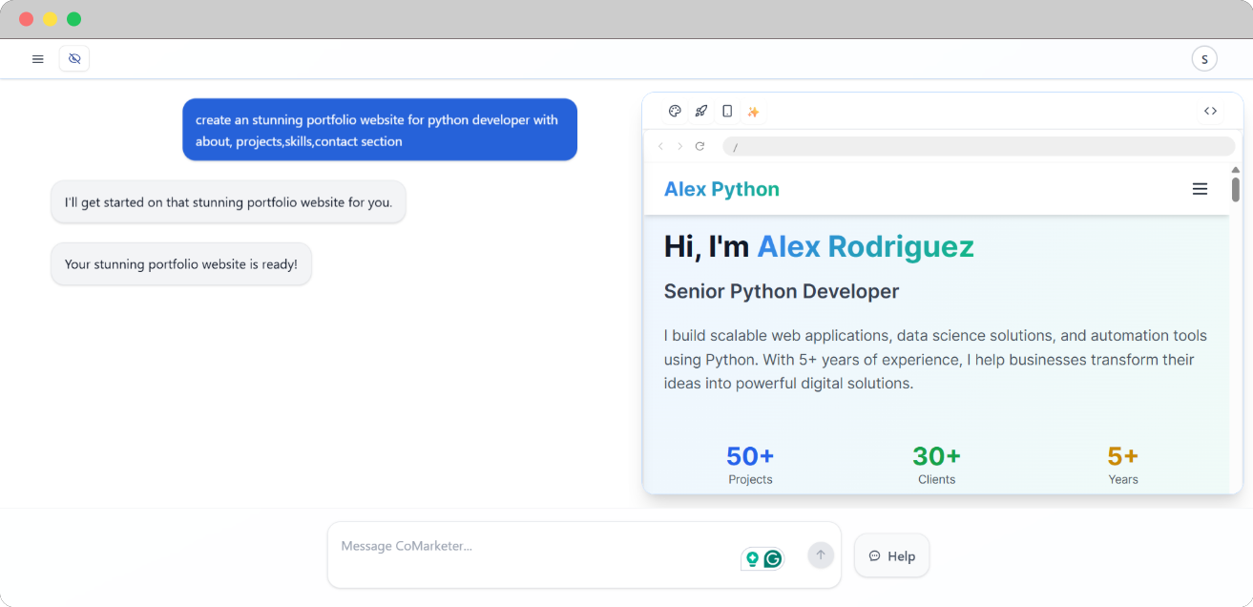The height and width of the screenshot is (607, 1253).
Task: Click the back navigation arrow in preview
Action: pyautogui.click(x=659, y=146)
